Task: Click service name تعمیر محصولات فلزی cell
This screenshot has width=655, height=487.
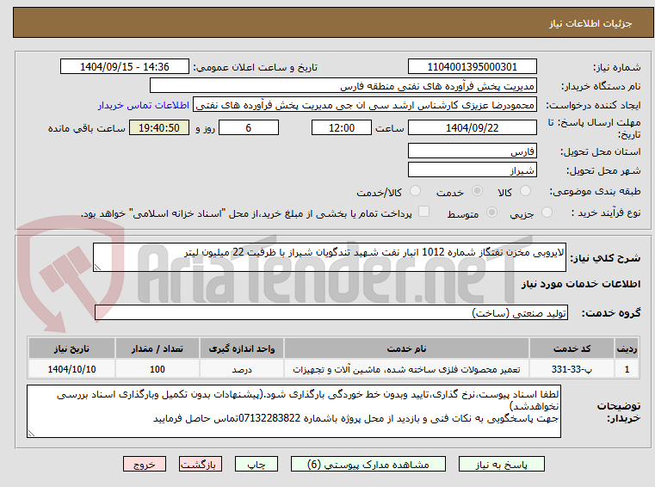Action: coord(406,369)
